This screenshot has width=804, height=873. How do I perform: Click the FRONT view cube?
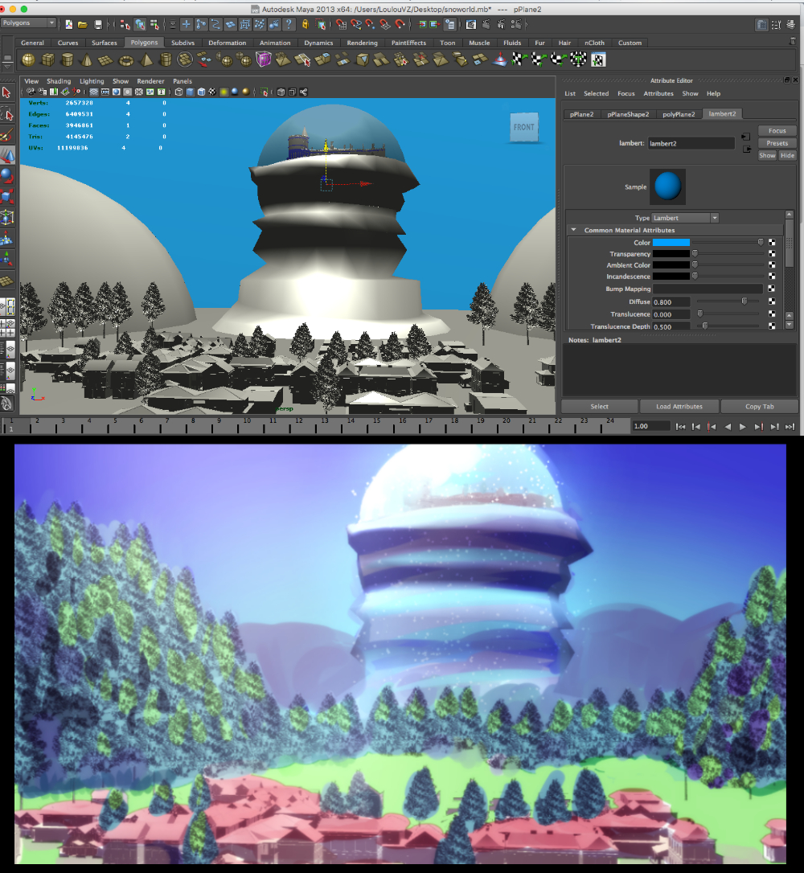pyautogui.click(x=523, y=127)
